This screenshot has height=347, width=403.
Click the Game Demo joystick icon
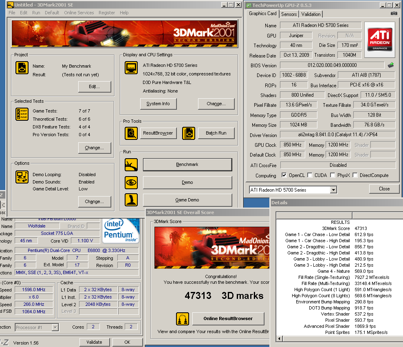(131, 200)
